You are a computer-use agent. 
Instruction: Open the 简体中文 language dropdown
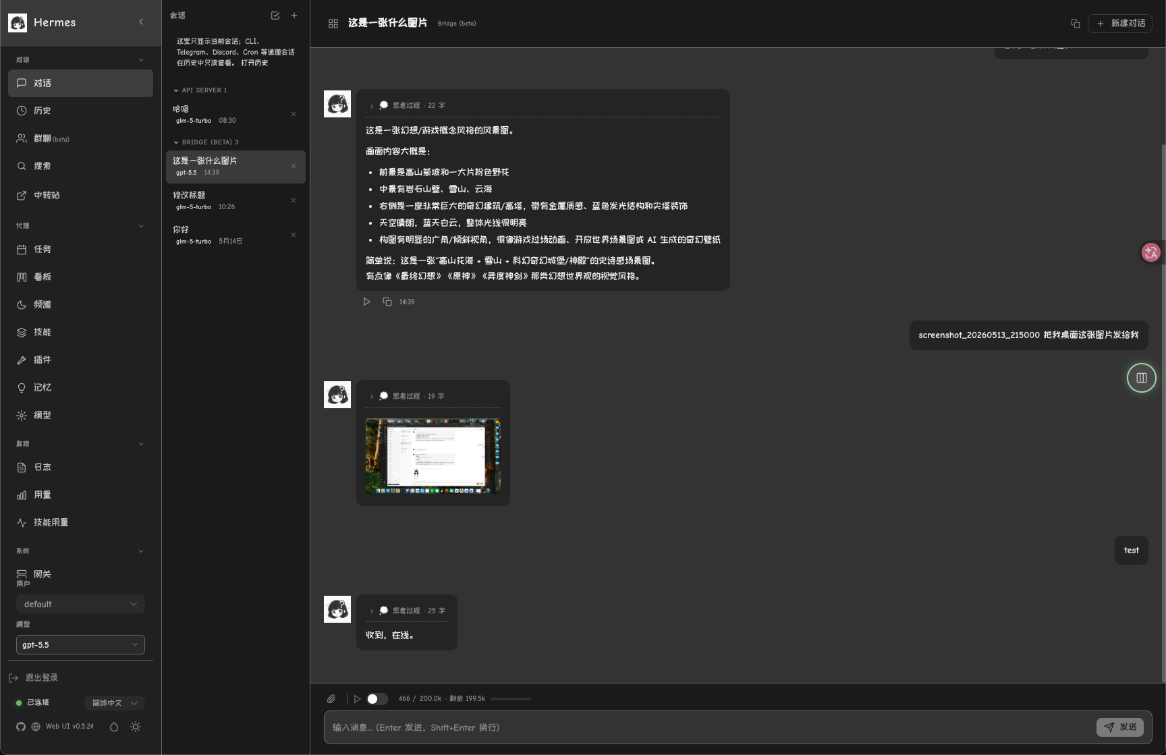(115, 702)
